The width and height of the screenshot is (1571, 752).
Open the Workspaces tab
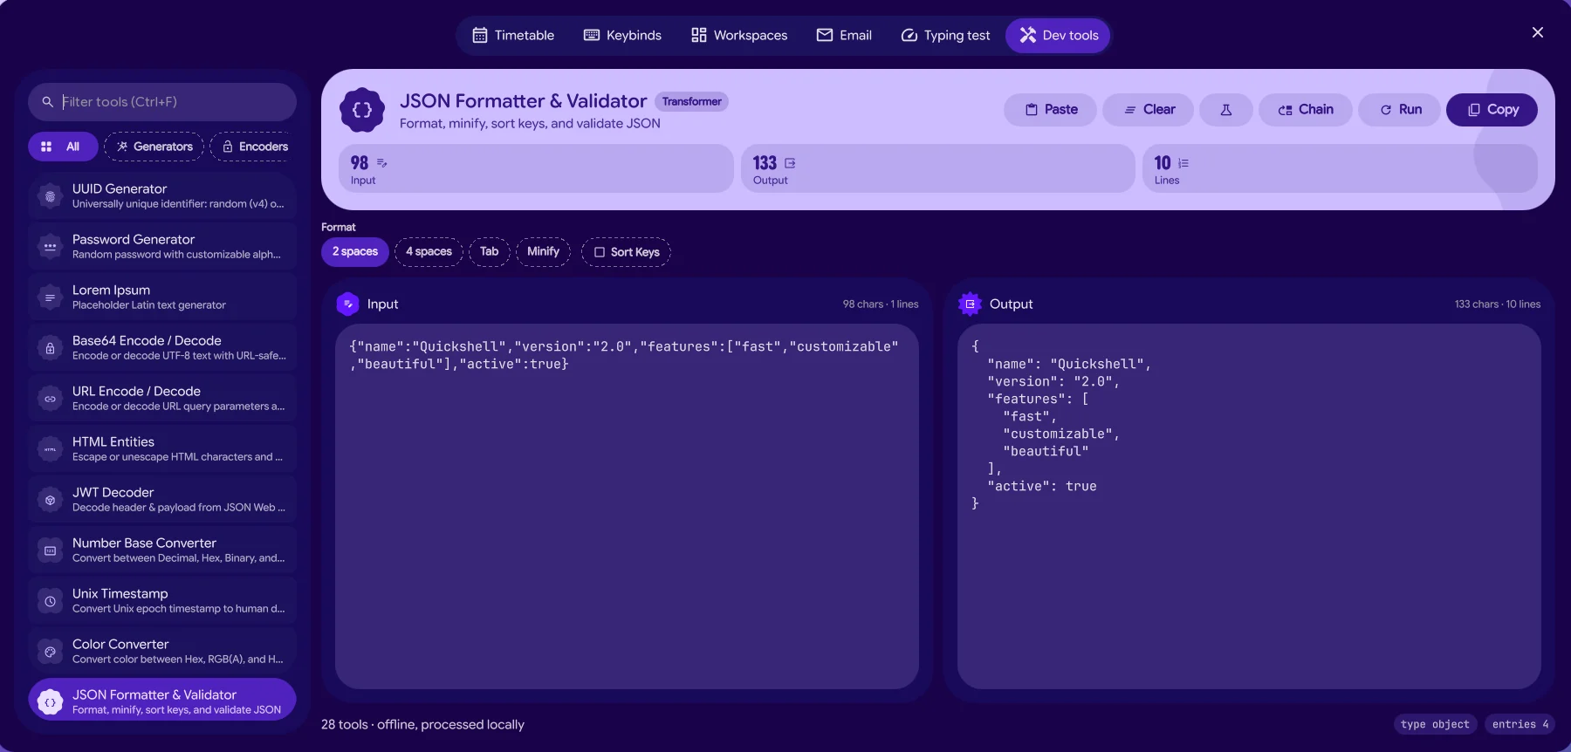739,36
